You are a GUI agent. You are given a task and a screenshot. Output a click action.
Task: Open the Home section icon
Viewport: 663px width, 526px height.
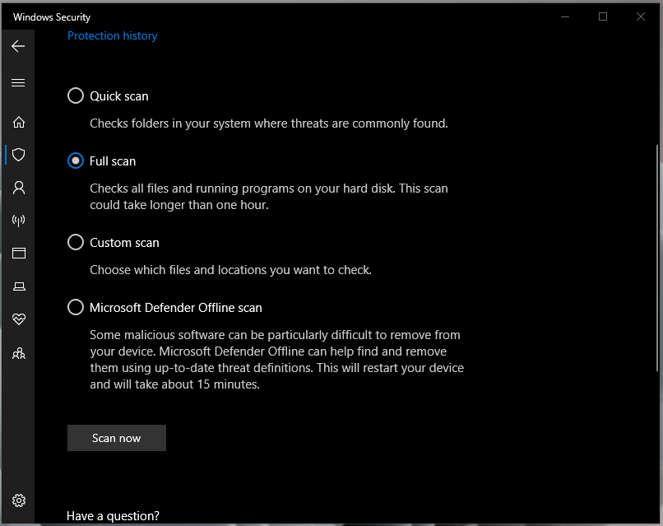point(18,122)
